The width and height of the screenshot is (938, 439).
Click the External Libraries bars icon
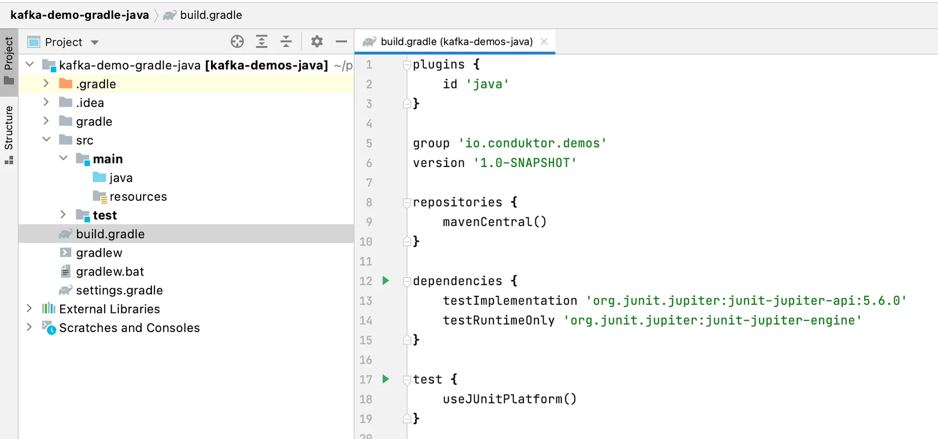[48, 308]
